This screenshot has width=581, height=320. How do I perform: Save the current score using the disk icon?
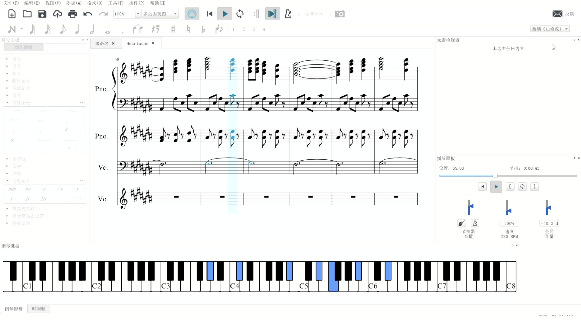tap(42, 14)
